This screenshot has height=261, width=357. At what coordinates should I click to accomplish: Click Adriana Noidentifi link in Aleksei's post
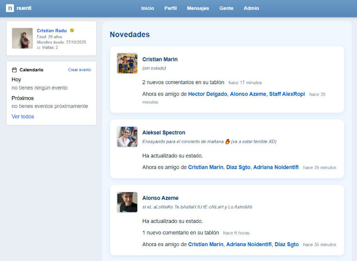(276, 167)
